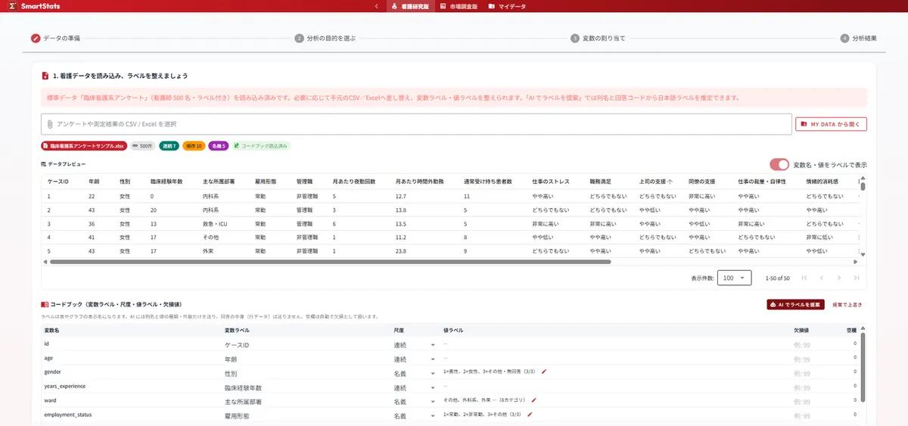Screen dimensions: 908x426
Task: Click the left chevron in the top bar
Action: (376, 6)
